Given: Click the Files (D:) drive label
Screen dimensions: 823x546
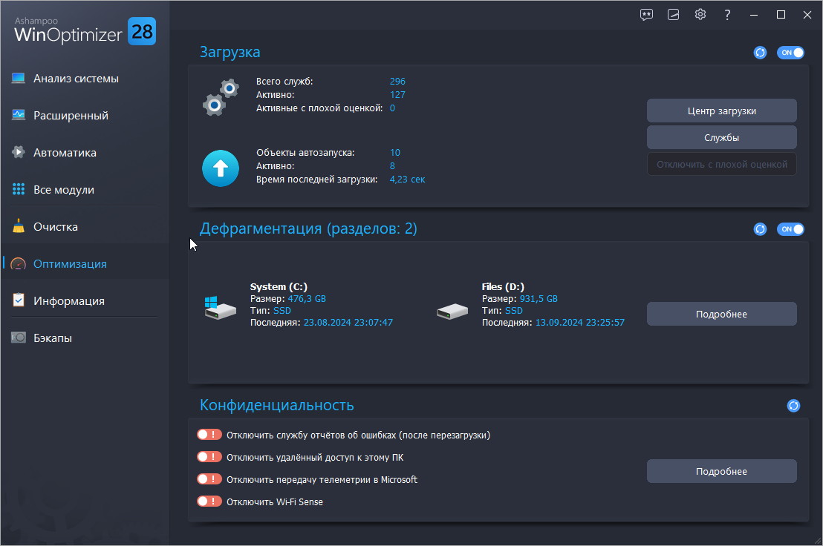Looking at the screenshot, I should click(503, 286).
